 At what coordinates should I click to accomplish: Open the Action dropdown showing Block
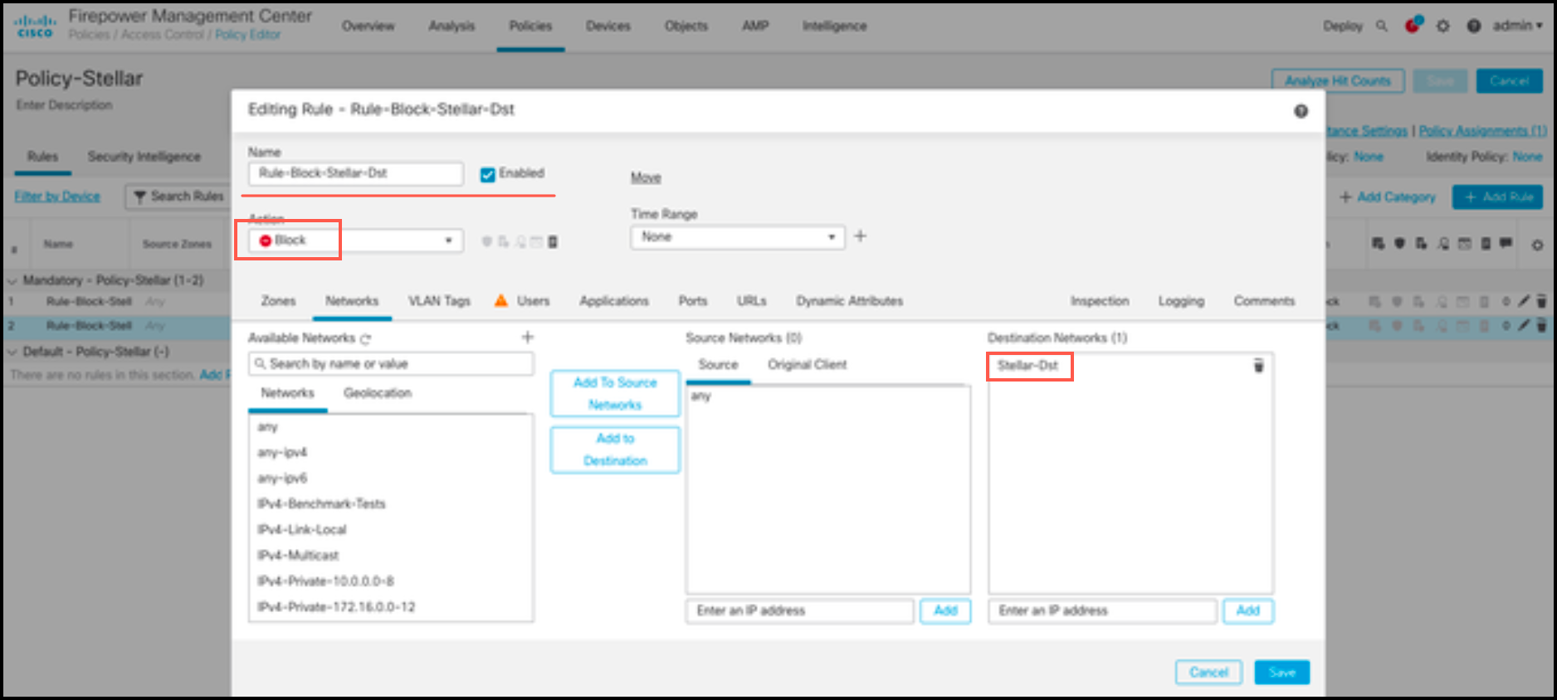click(x=354, y=241)
